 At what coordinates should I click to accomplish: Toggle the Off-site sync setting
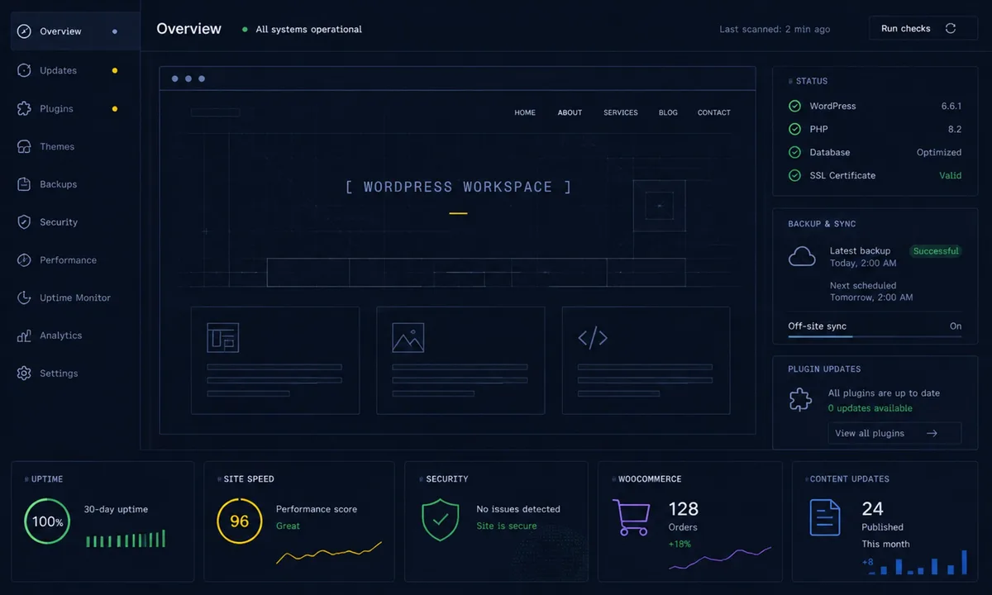click(x=875, y=326)
